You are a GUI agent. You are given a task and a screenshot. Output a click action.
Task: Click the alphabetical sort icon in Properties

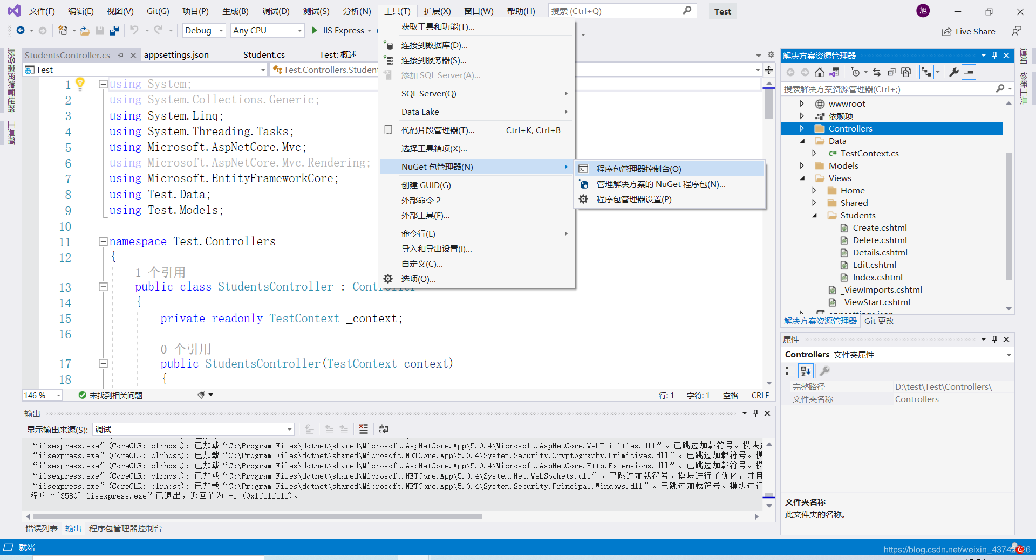pyautogui.click(x=806, y=371)
